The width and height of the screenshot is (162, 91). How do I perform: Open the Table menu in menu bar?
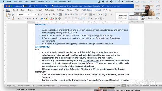55,2
